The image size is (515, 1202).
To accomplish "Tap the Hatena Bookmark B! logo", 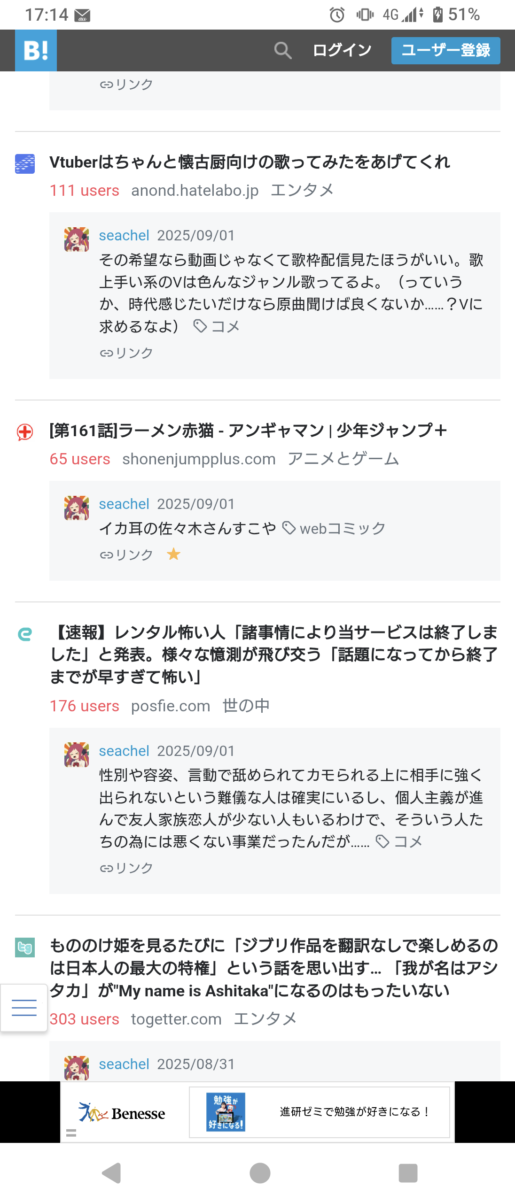I will coord(36,50).
